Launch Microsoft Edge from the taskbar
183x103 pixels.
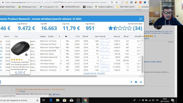(51, 100)
